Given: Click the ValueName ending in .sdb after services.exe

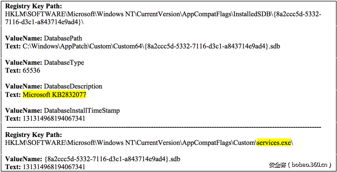Looking at the screenshot, I should pyautogui.click(x=112, y=159).
